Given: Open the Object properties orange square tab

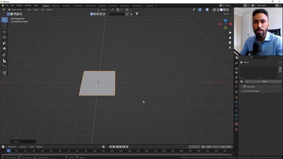Looking at the screenshot, I should coord(237,98).
